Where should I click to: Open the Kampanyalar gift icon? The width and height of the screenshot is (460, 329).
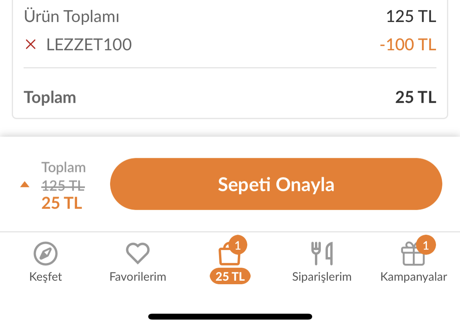(x=412, y=255)
